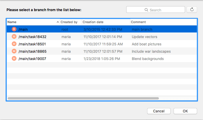Image resolution: width=203 pixels, height=120 pixels.
Task: Click the M avatar icon of /main/task18501
Action: tap(14, 44)
